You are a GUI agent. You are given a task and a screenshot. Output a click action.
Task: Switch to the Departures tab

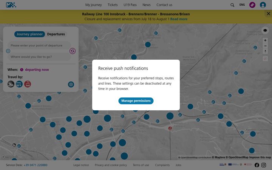[56, 34]
